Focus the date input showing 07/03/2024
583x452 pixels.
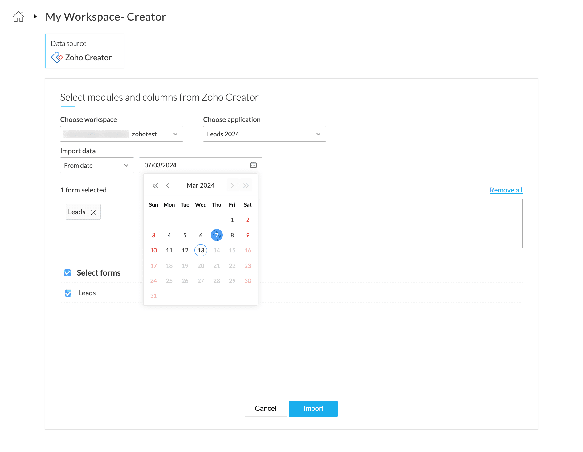(x=201, y=165)
